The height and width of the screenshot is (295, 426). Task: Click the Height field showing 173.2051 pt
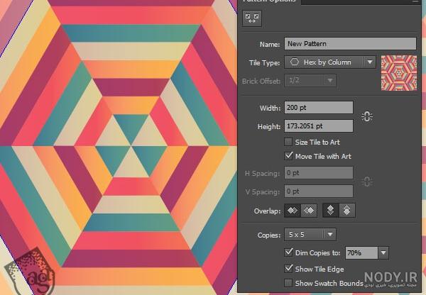(x=319, y=126)
